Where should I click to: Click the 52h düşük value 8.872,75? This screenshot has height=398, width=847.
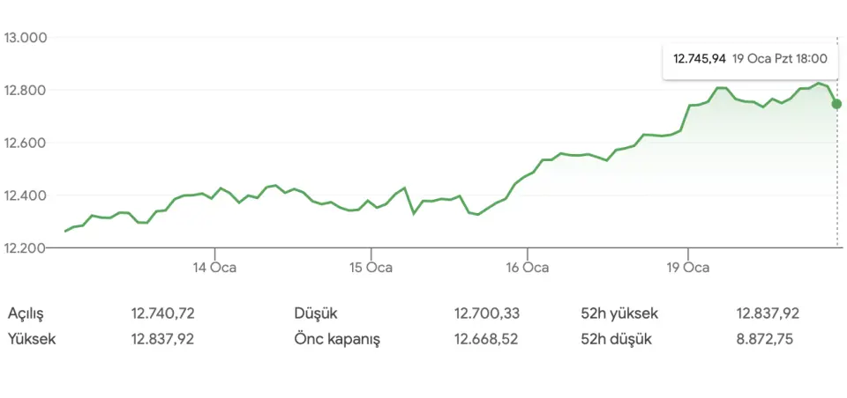point(768,339)
